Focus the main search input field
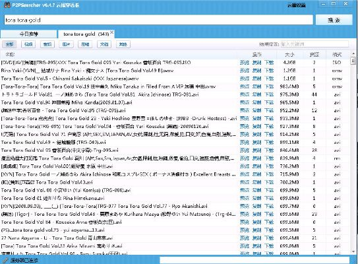Image resolution: width=358 pixels, height=264 pixels. (159, 20)
